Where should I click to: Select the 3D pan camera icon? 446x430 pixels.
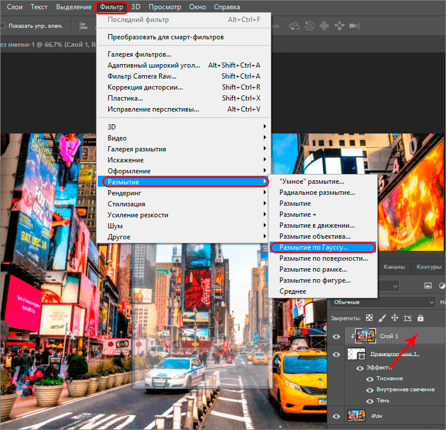(x=324, y=26)
